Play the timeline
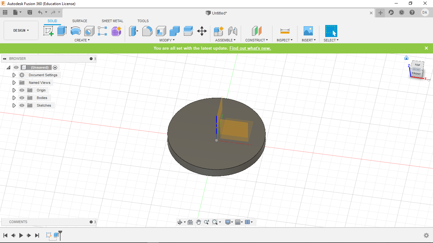Image resolution: width=433 pixels, height=243 pixels. tap(21, 235)
